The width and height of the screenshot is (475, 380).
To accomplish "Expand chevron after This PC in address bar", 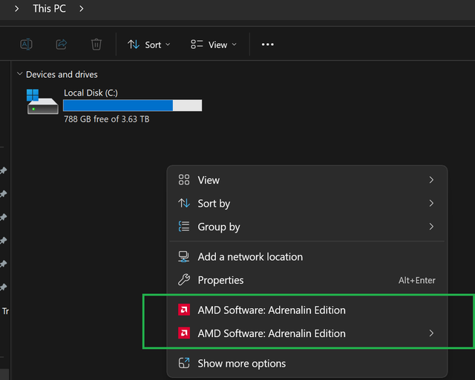I will 81,8.
